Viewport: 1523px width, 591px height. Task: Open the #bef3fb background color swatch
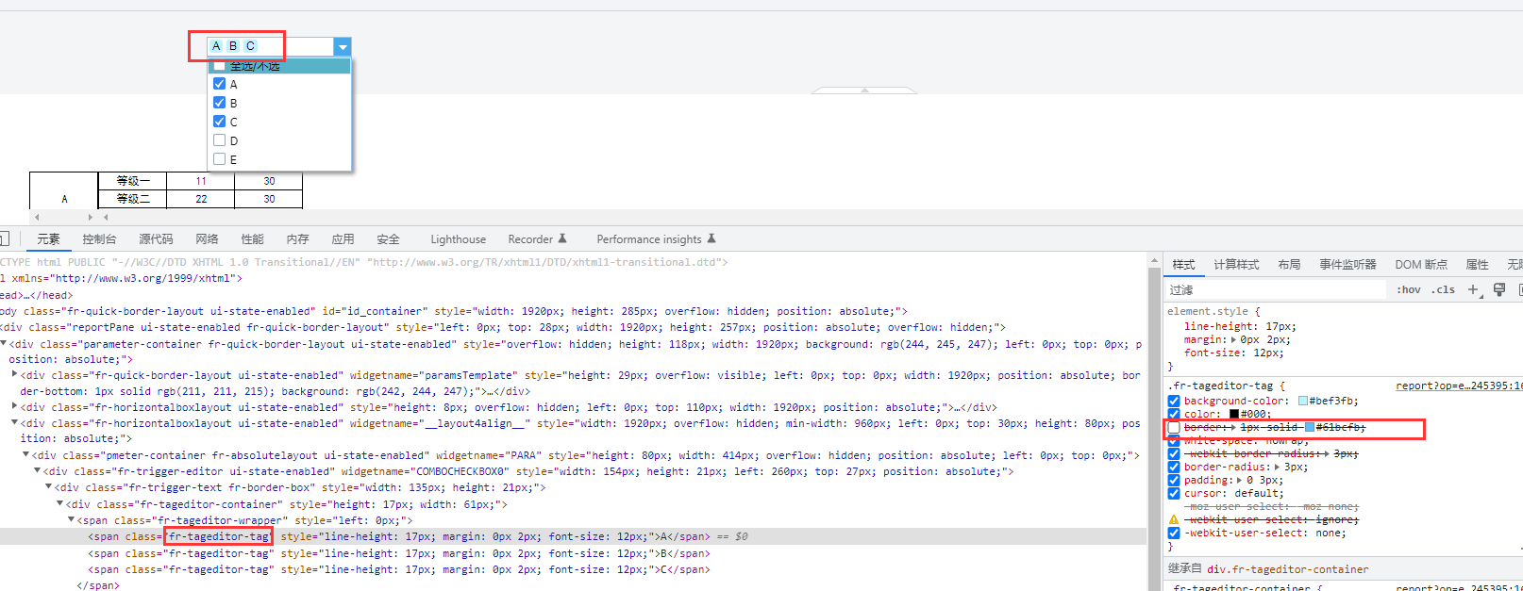coord(1303,401)
